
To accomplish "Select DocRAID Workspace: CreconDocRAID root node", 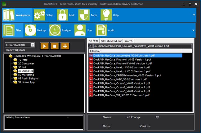I will 37,56.
